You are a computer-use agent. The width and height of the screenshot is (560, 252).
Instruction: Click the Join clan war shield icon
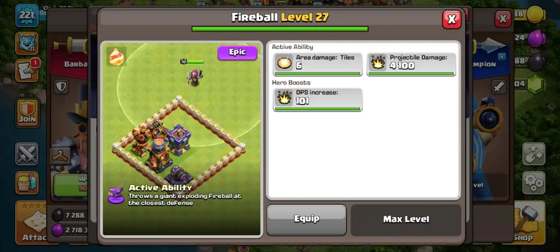[x=28, y=113]
